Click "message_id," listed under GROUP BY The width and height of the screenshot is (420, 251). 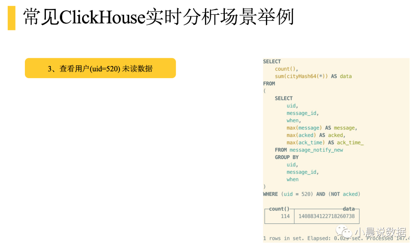(x=303, y=172)
